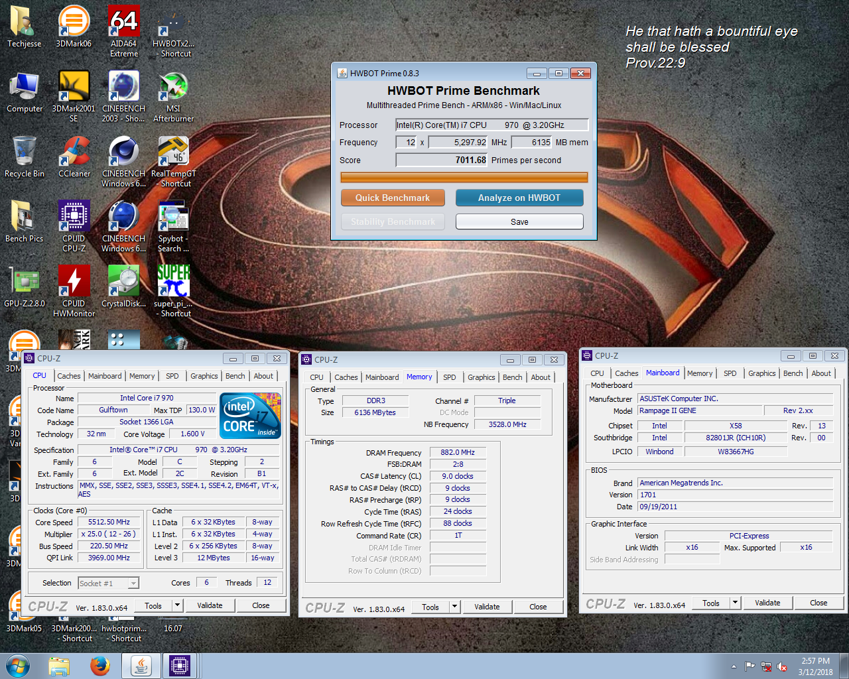849x679 pixels.
Task: Click Analyze on HWBOT button
Action: point(519,198)
